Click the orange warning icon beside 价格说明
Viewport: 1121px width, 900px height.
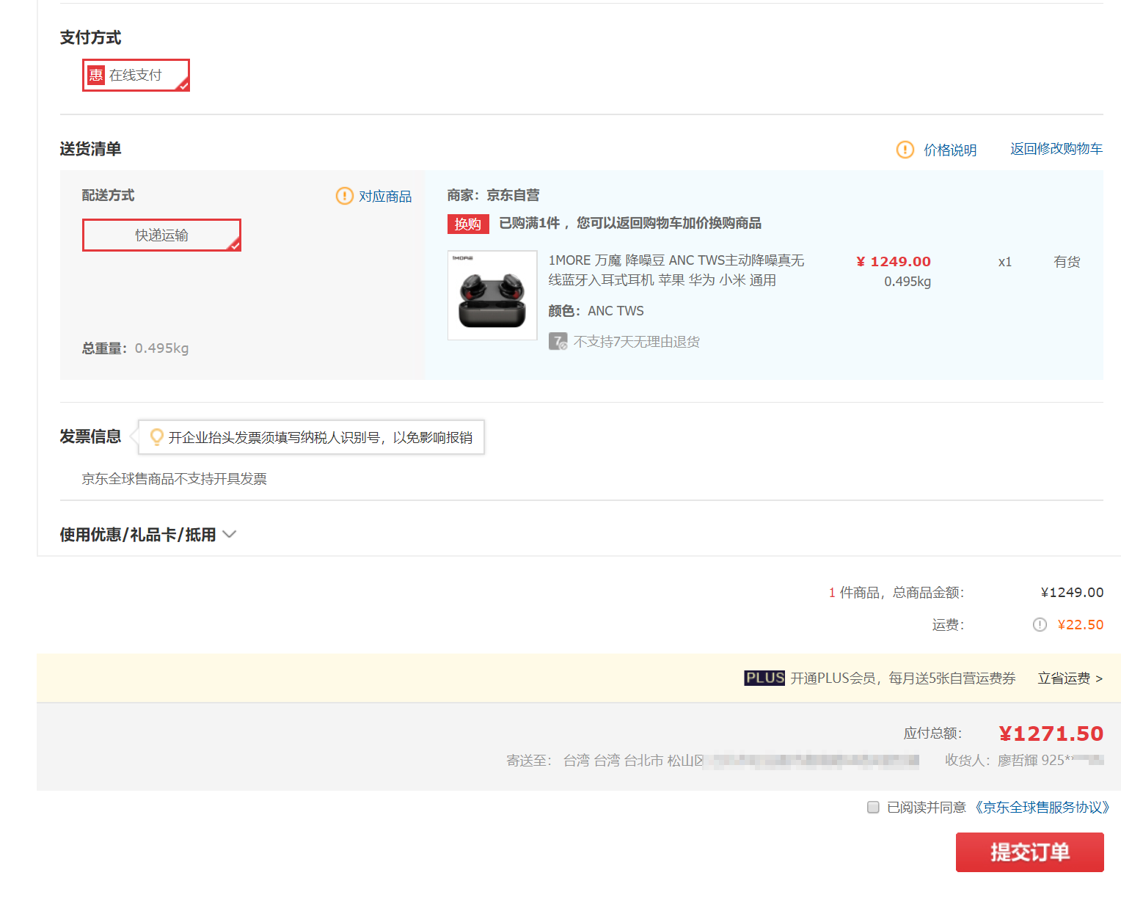(905, 150)
